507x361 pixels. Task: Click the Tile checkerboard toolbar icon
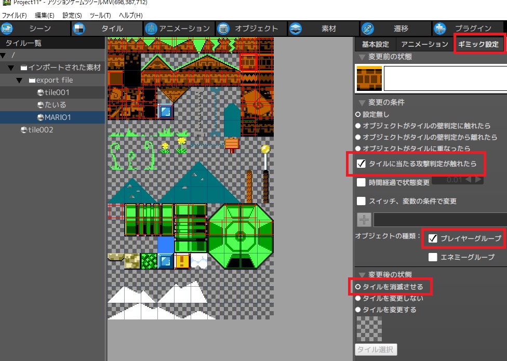(x=79, y=29)
